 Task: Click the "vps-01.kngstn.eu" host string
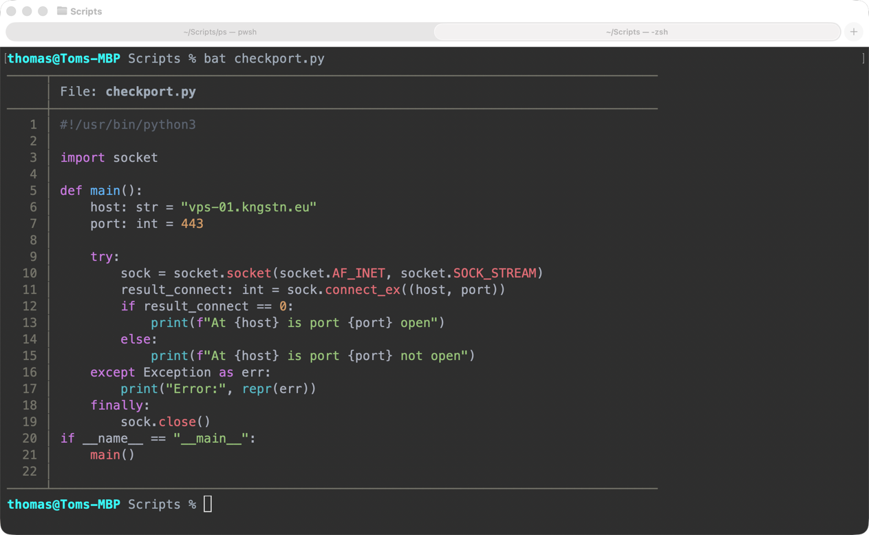coord(248,207)
